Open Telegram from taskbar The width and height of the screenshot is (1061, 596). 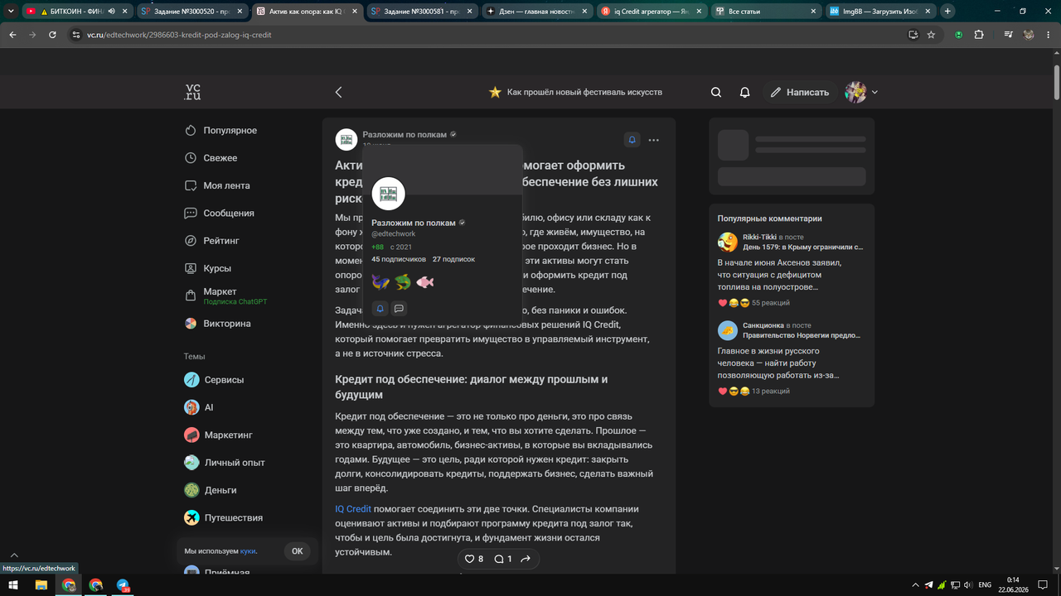(x=124, y=585)
